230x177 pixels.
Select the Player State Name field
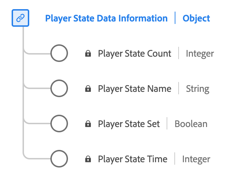tap(135, 89)
